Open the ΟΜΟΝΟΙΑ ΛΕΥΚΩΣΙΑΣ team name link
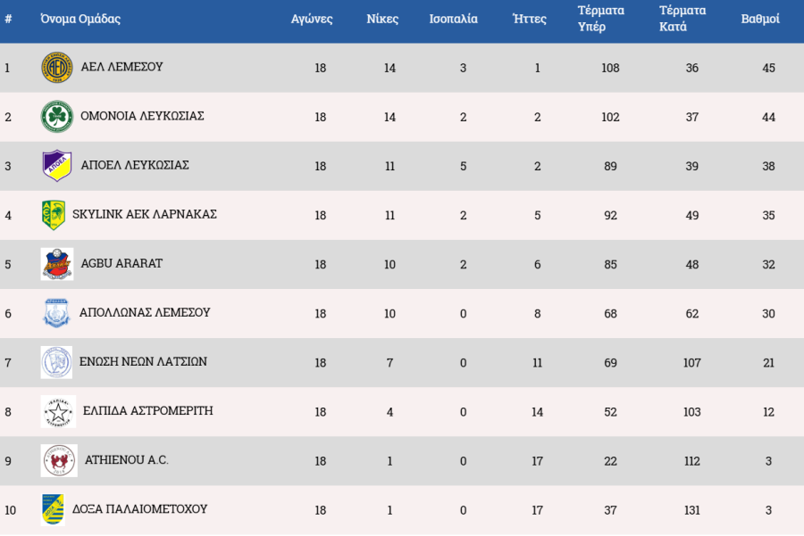804x536 pixels. click(142, 116)
